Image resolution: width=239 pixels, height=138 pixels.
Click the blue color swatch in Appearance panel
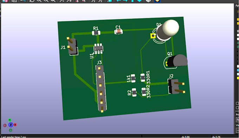point(238,70)
